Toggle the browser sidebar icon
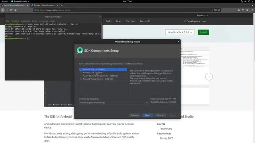 (243, 10)
